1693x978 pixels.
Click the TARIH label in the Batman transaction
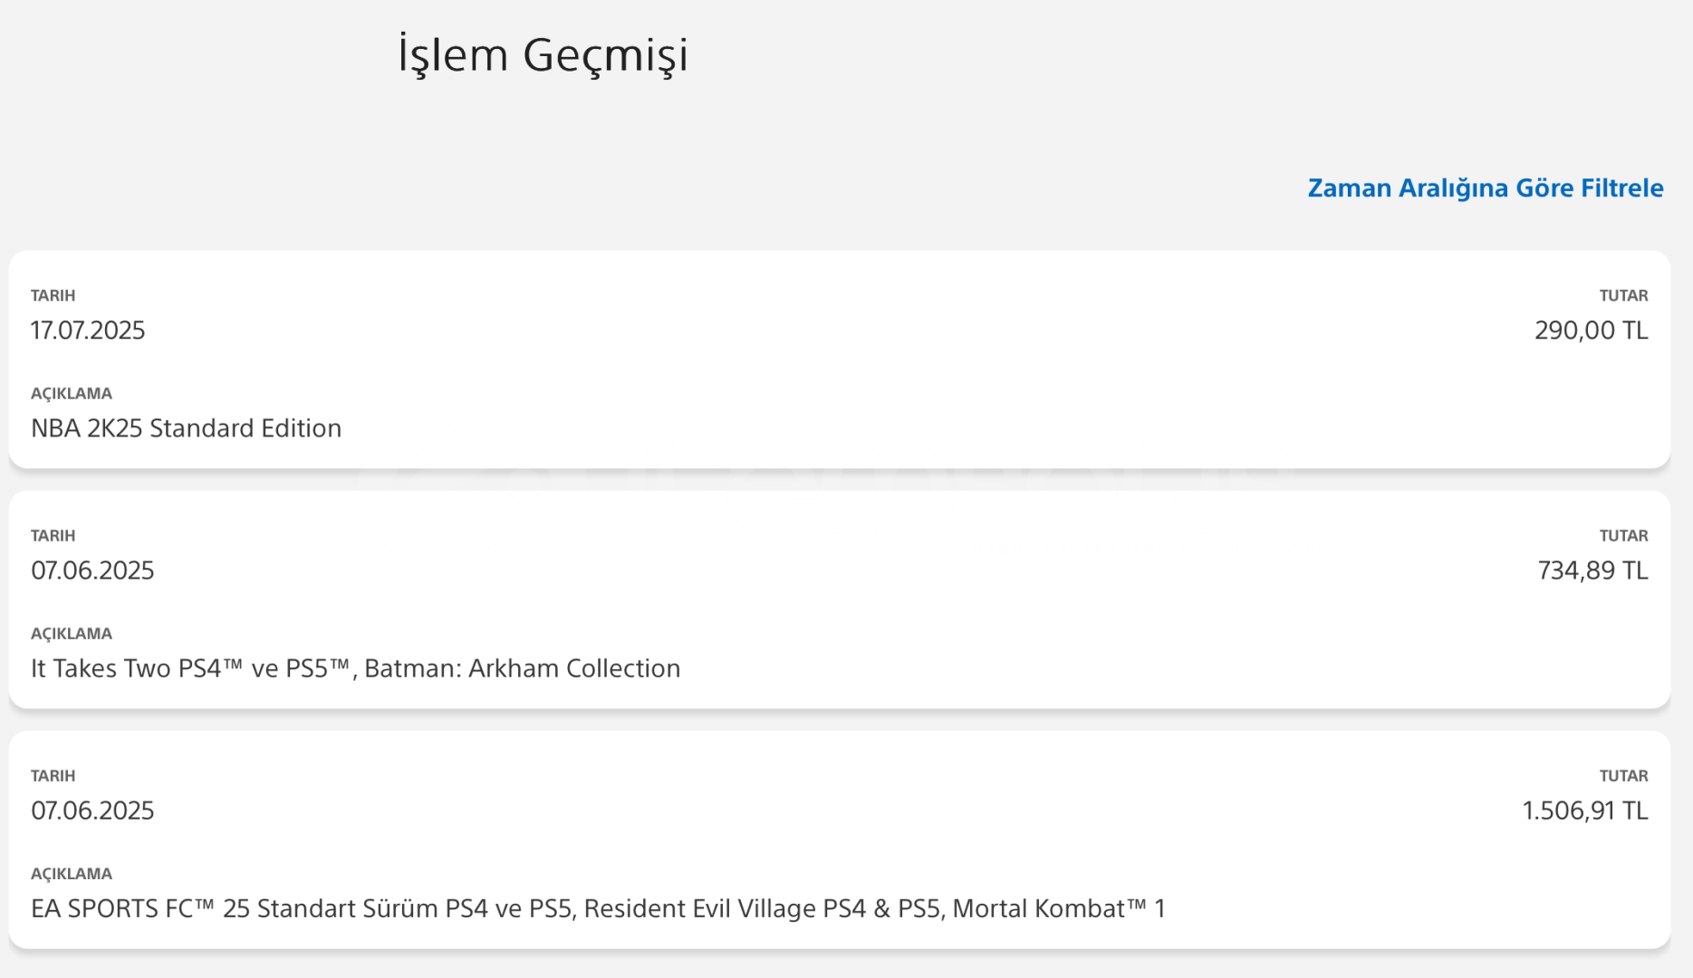pos(53,535)
